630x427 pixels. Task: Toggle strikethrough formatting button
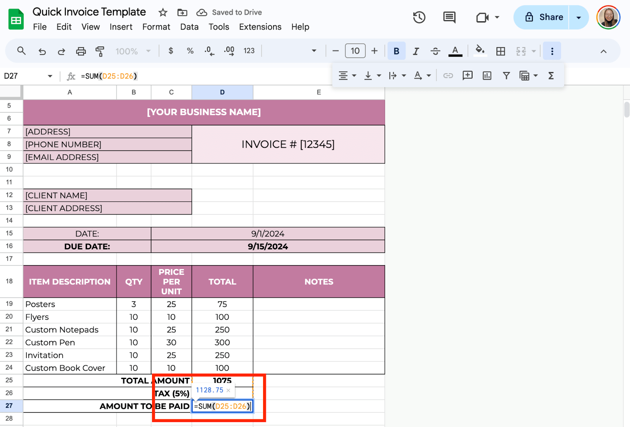pos(435,51)
